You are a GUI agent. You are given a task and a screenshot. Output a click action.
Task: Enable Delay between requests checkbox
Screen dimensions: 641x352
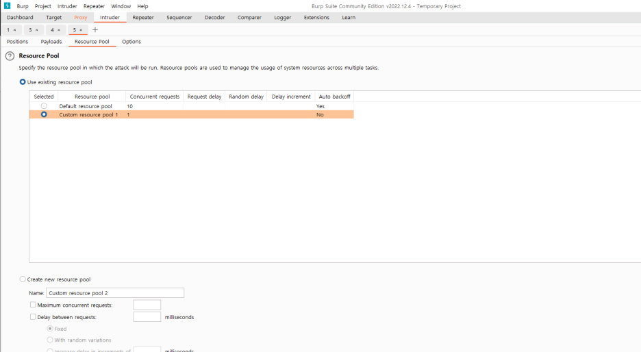[x=33, y=317]
